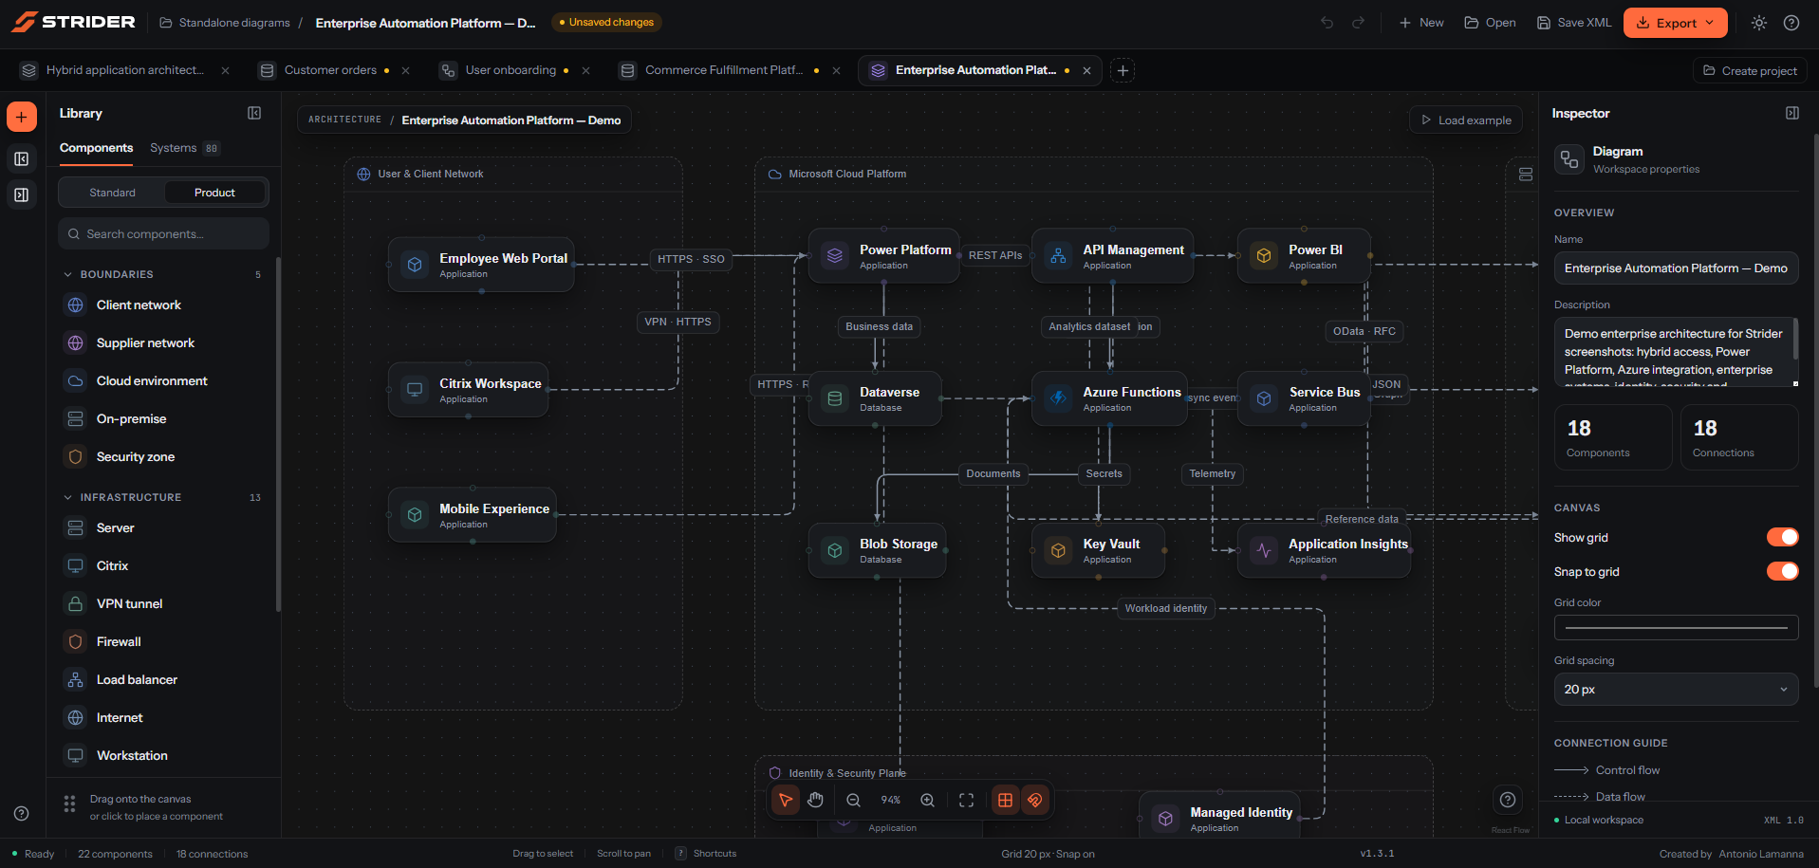1819x868 pixels.
Task: Open Shortcuts in status bar
Action: [706, 854]
